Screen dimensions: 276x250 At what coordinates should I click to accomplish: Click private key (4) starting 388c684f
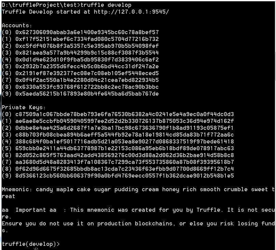125,141
